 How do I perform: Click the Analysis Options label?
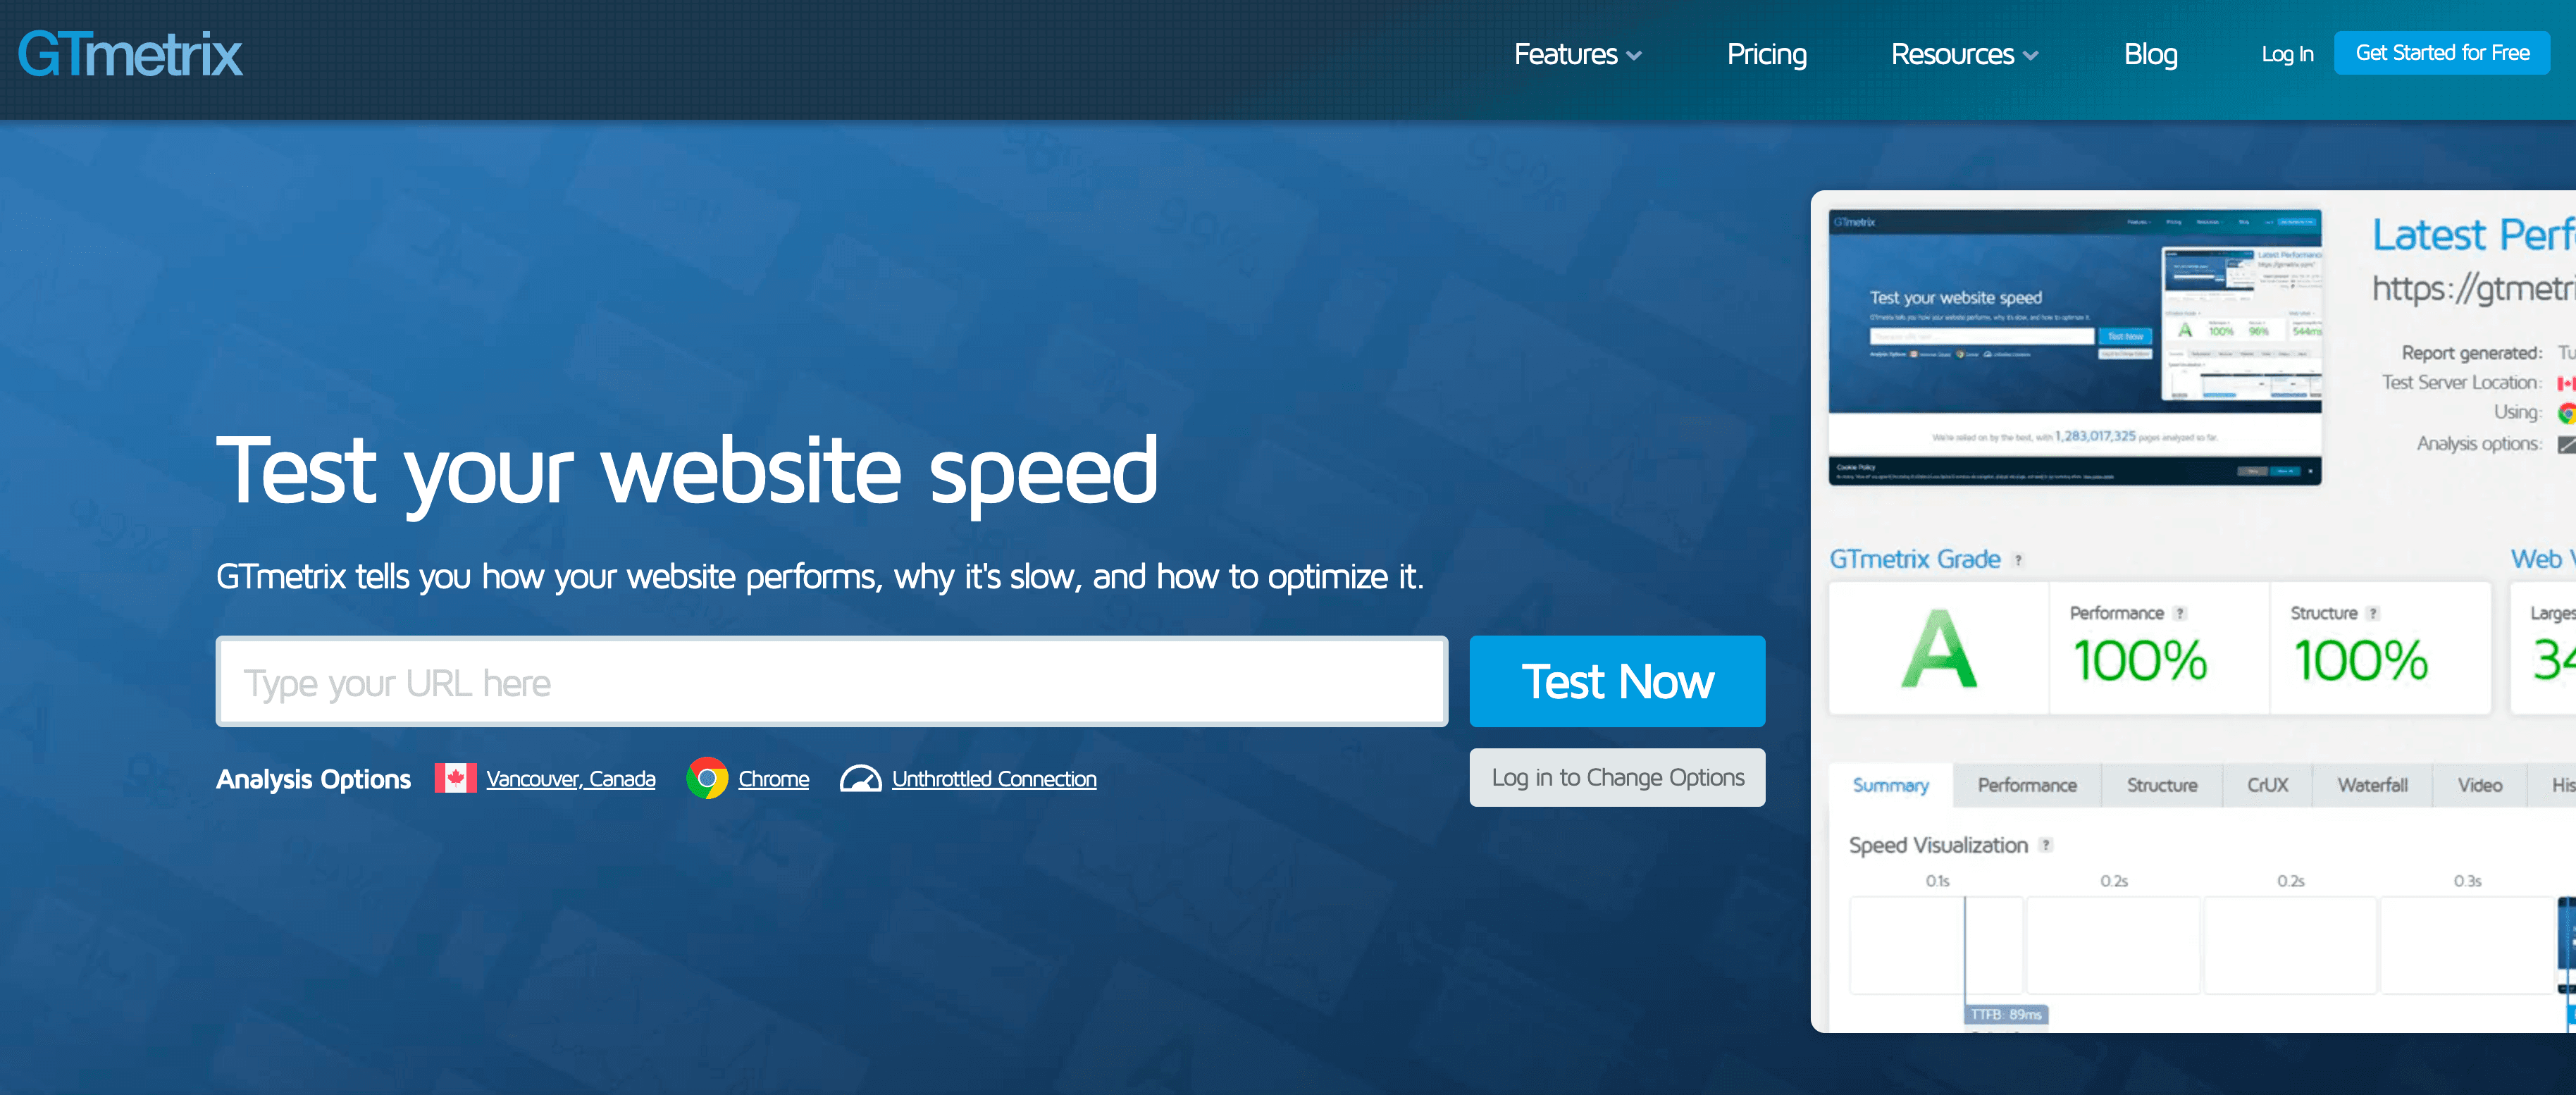[x=313, y=779]
